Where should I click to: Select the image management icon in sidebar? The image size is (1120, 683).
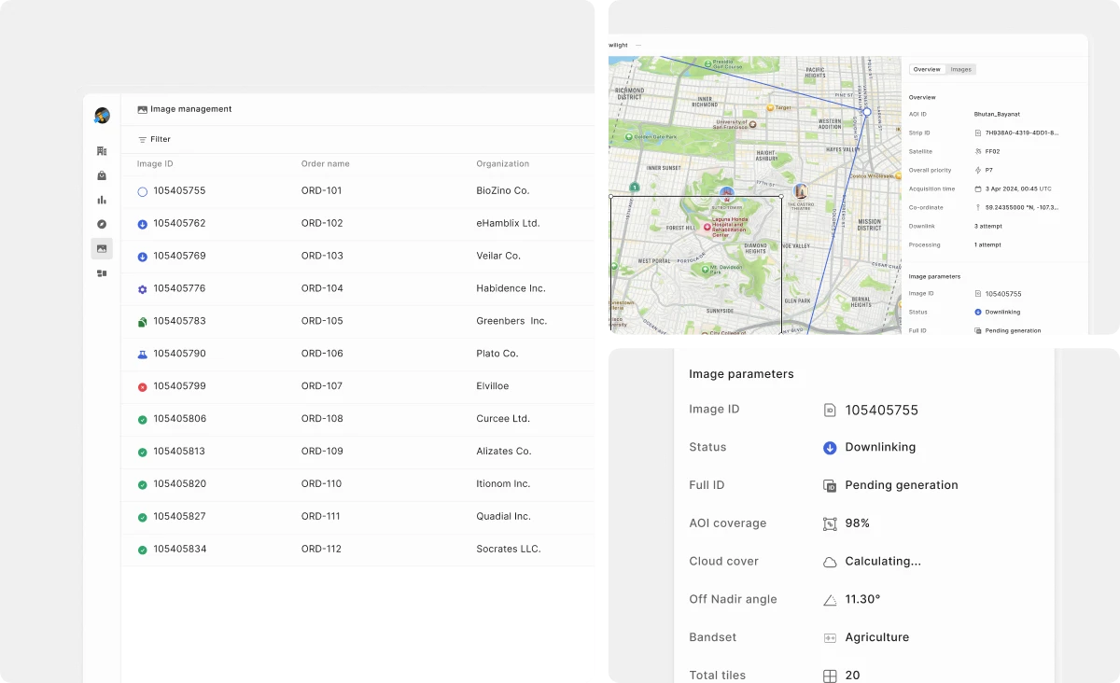(x=102, y=248)
